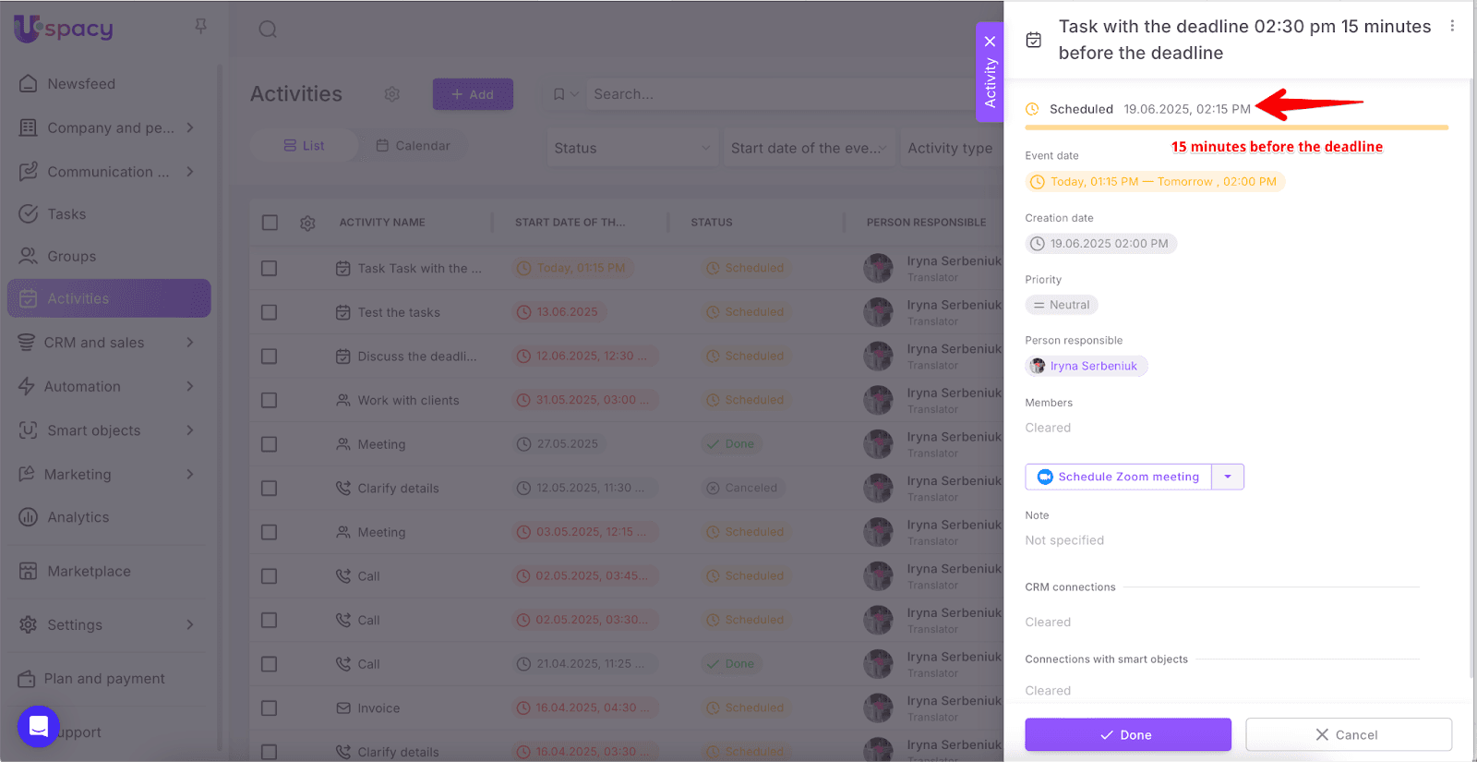
Task: Open the Status filter dropdown
Action: 631,148
